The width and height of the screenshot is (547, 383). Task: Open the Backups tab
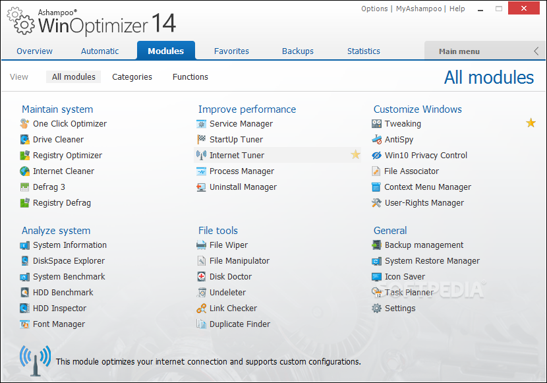(298, 51)
